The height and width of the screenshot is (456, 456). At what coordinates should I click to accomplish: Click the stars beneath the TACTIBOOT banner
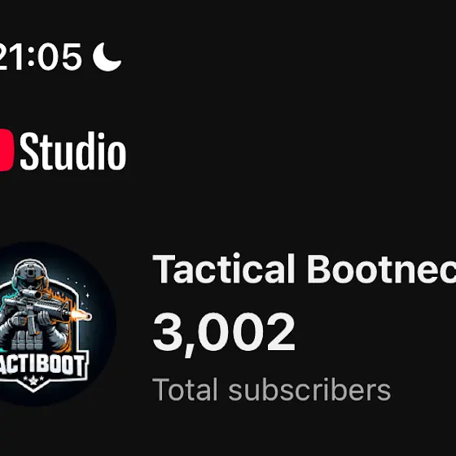point(33,379)
